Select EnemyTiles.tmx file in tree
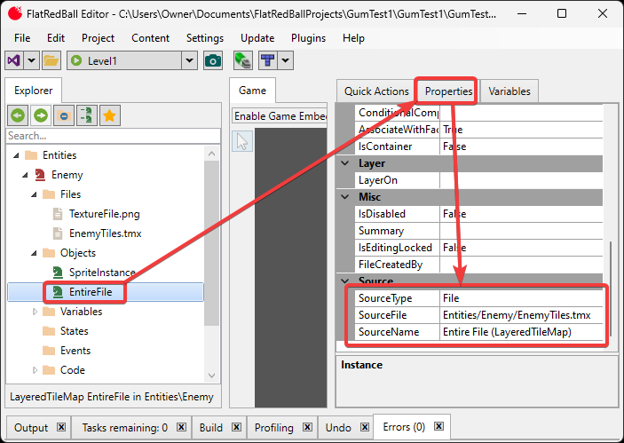This screenshot has height=443, width=624. click(105, 233)
